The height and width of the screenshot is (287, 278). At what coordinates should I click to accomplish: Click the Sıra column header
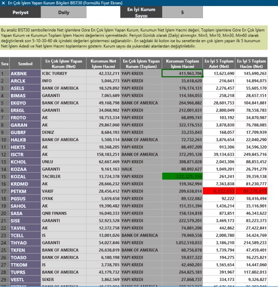[5, 64]
